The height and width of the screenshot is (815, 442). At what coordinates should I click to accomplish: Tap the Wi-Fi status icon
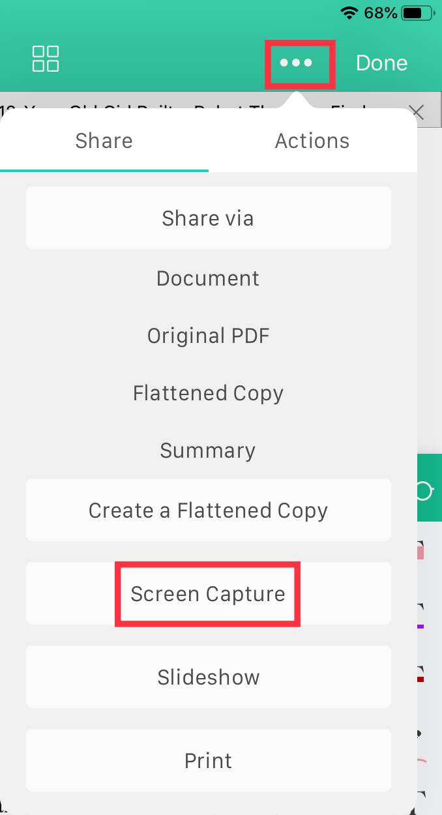click(349, 12)
